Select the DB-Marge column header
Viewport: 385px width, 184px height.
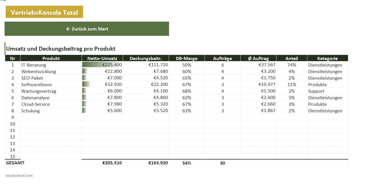click(187, 58)
